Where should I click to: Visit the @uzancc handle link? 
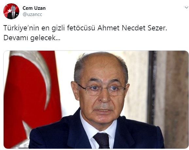pos(32,14)
